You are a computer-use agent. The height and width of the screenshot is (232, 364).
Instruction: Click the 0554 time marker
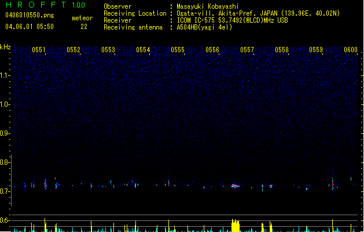143,50
